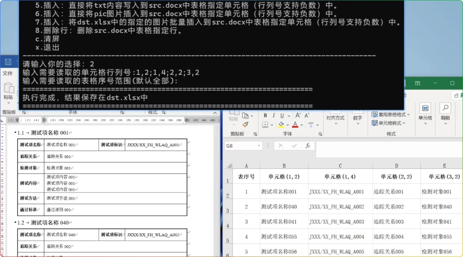Click the Bold button in Excel ribbon
Image resolution: width=463 pixels, height=257 pixels.
[x=265, y=115]
